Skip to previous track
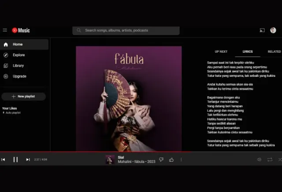Screen dimensions: 282x192 3,159
